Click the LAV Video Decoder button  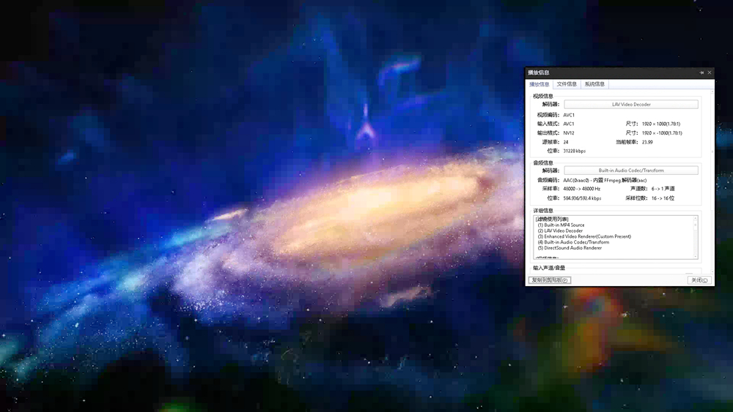(x=631, y=105)
